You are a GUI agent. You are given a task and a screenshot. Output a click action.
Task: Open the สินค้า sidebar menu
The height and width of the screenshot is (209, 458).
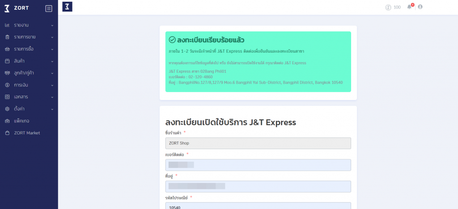29,61
